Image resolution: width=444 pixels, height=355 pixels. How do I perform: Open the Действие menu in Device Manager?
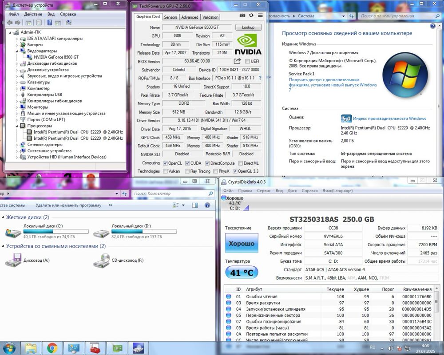(x=33, y=14)
